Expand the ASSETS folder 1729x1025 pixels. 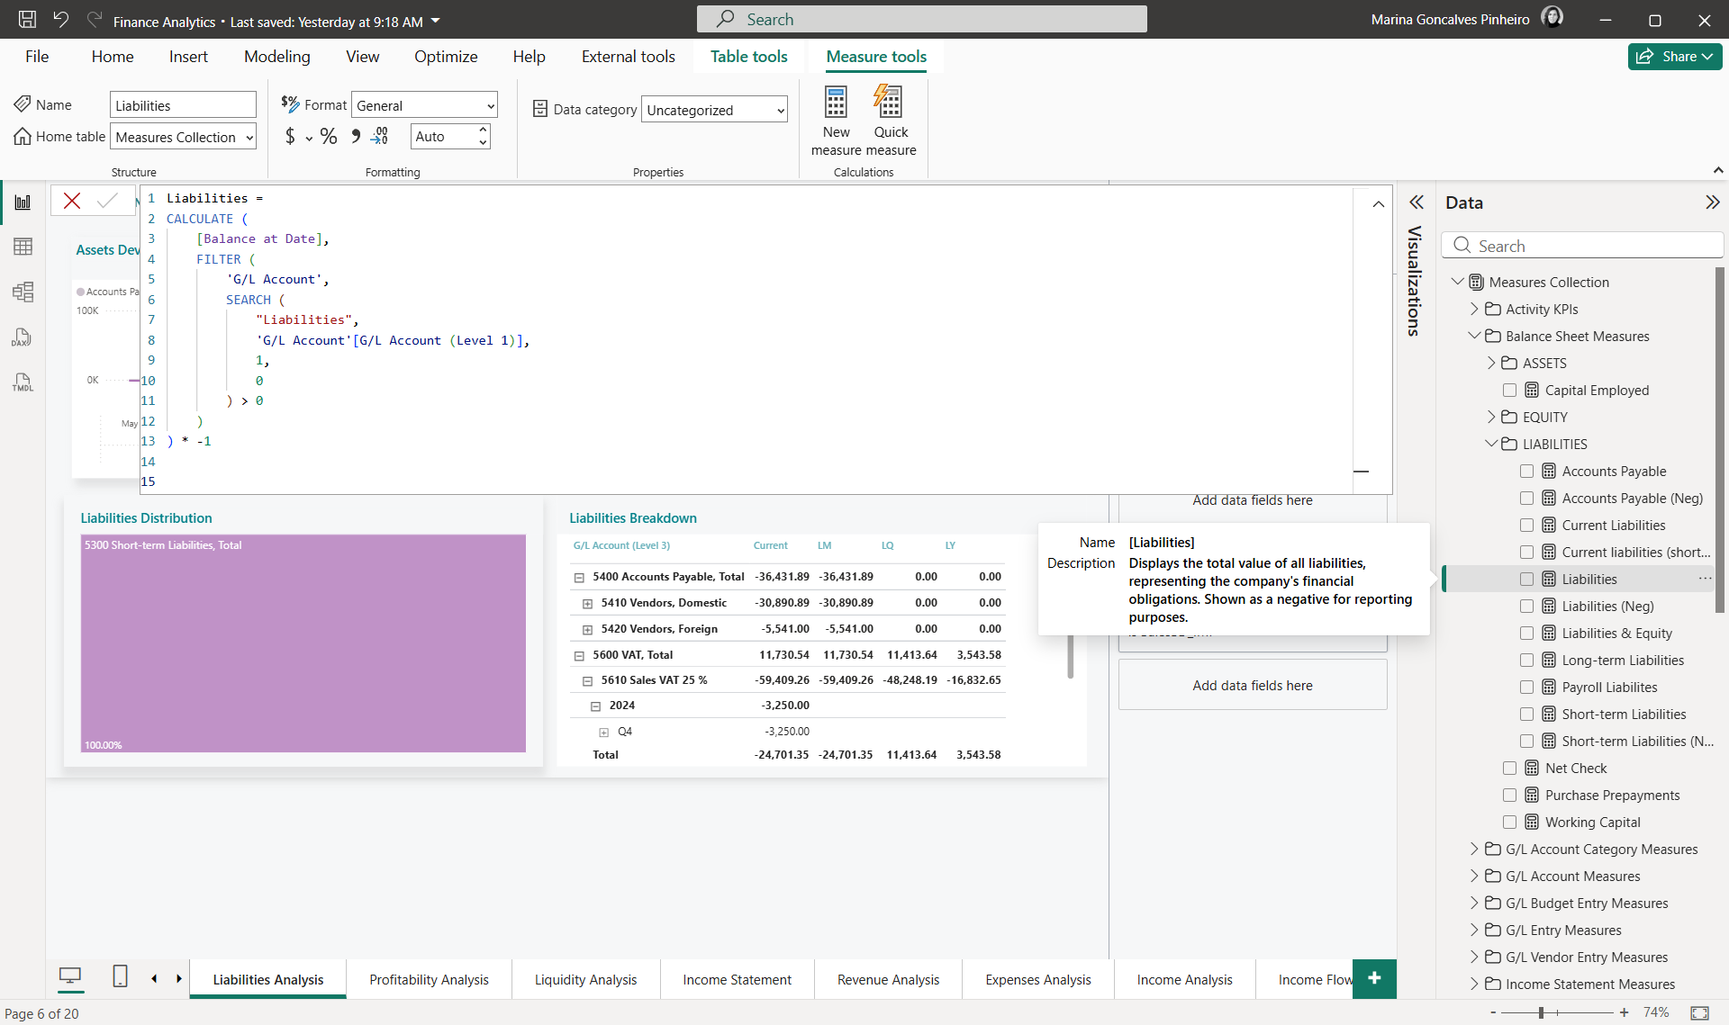(x=1491, y=364)
